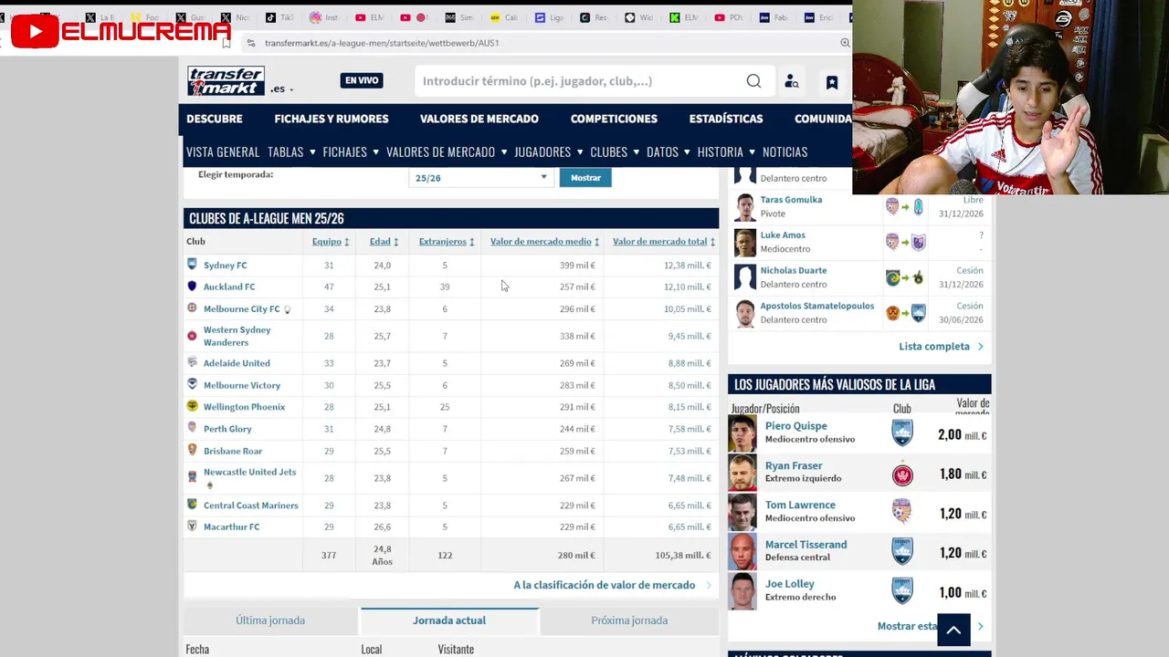
Task: Open the watchlist bookmark icon
Action: [x=832, y=82]
